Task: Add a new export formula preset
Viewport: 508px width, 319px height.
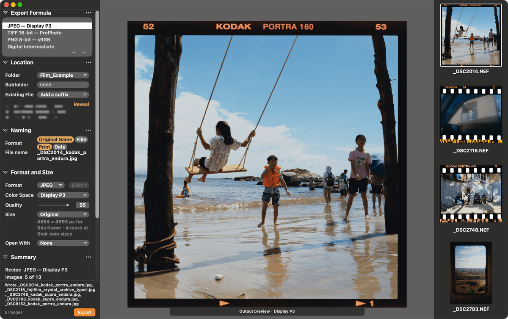Action: tap(74, 53)
